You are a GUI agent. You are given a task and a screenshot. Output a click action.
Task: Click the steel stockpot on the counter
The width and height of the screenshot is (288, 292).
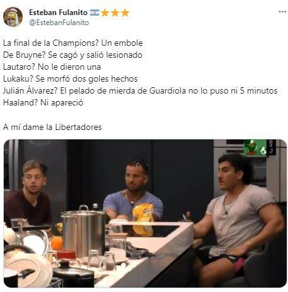(x=84, y=230)
